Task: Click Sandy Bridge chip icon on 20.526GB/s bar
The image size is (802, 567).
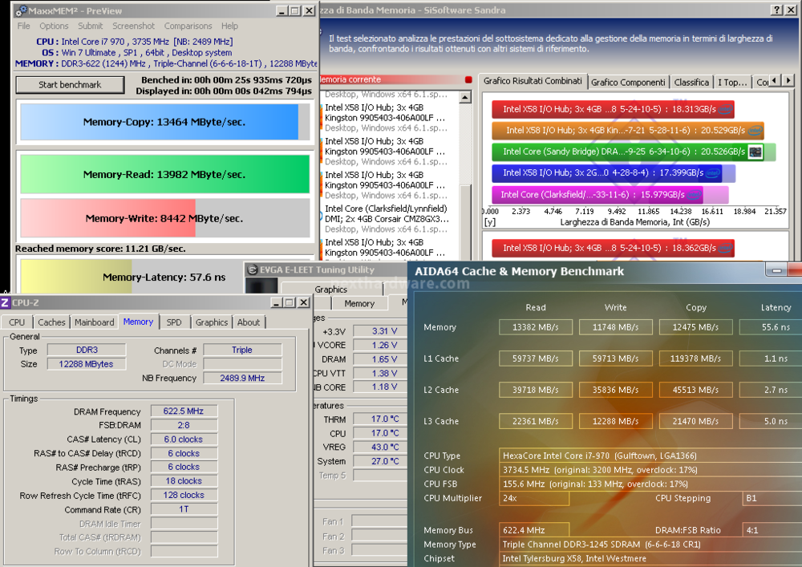Action: coord(755,152)
